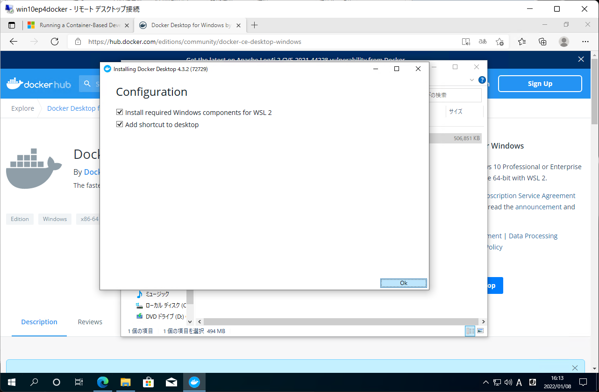Open the translate aあ icon in address bar
Viewport: 599px width, 392px height.
(482, 42)
